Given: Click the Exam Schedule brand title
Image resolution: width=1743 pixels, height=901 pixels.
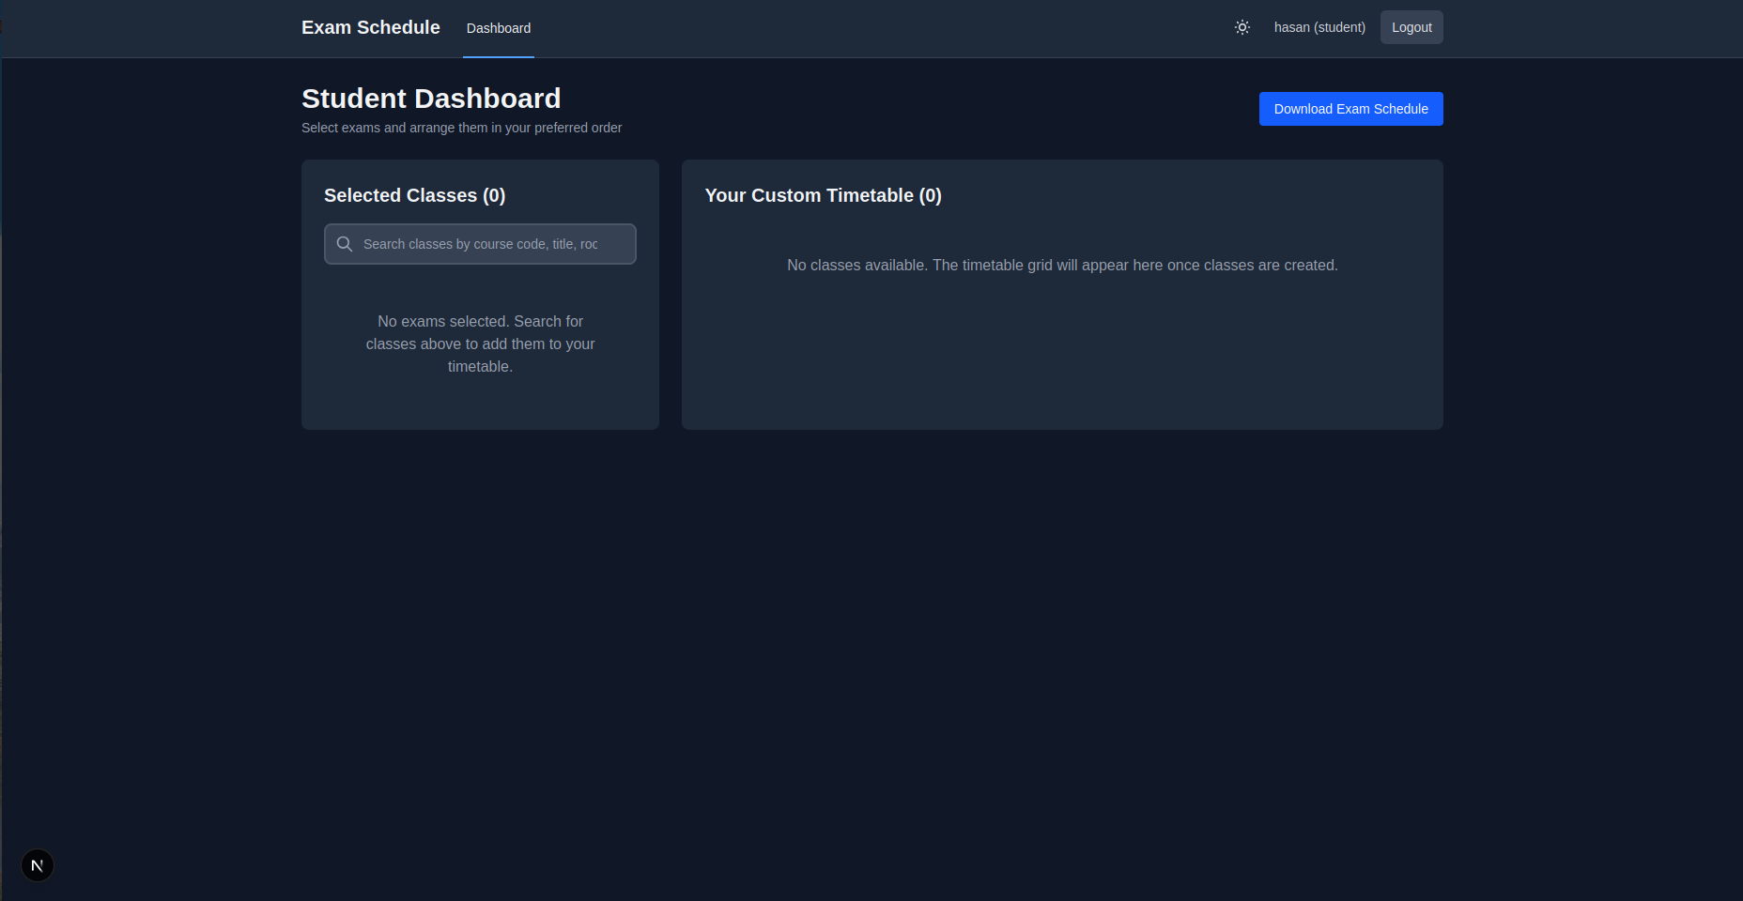Looking at the screenshot, I should click(370, 27).
